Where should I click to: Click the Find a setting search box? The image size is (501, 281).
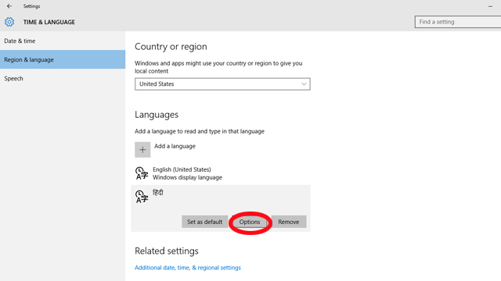tap(458, 22)
